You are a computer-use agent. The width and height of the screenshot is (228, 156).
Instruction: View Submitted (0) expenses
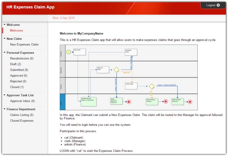19,70
